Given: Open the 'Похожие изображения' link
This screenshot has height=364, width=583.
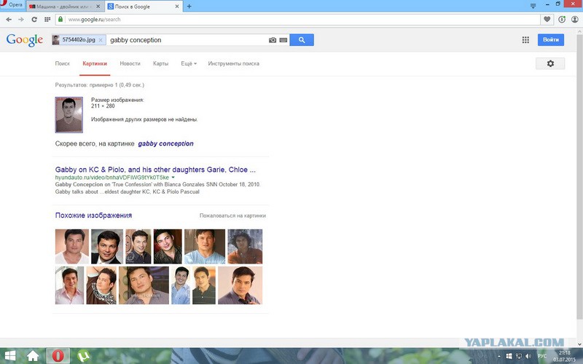Looking at the screenshot, I should coord(93,215).
